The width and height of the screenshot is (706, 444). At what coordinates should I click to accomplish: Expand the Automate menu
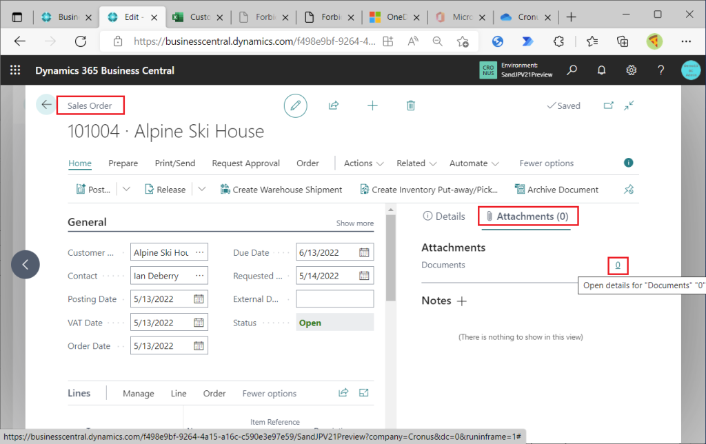(474, 163)
